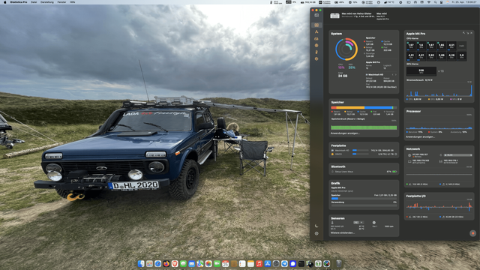Image resolution: width=480 pixels, height=270 pixels.
Task: Open the Darstellung menu
Action: tap(47, 2)
